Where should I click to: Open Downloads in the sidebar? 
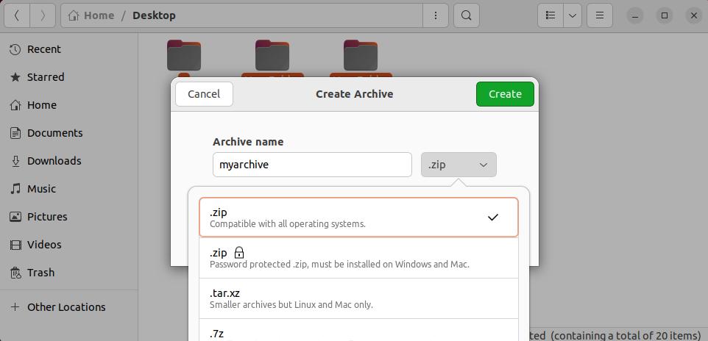tap(68, 162)
